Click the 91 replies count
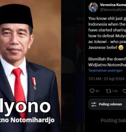The image size is (126, 132). 97,91
